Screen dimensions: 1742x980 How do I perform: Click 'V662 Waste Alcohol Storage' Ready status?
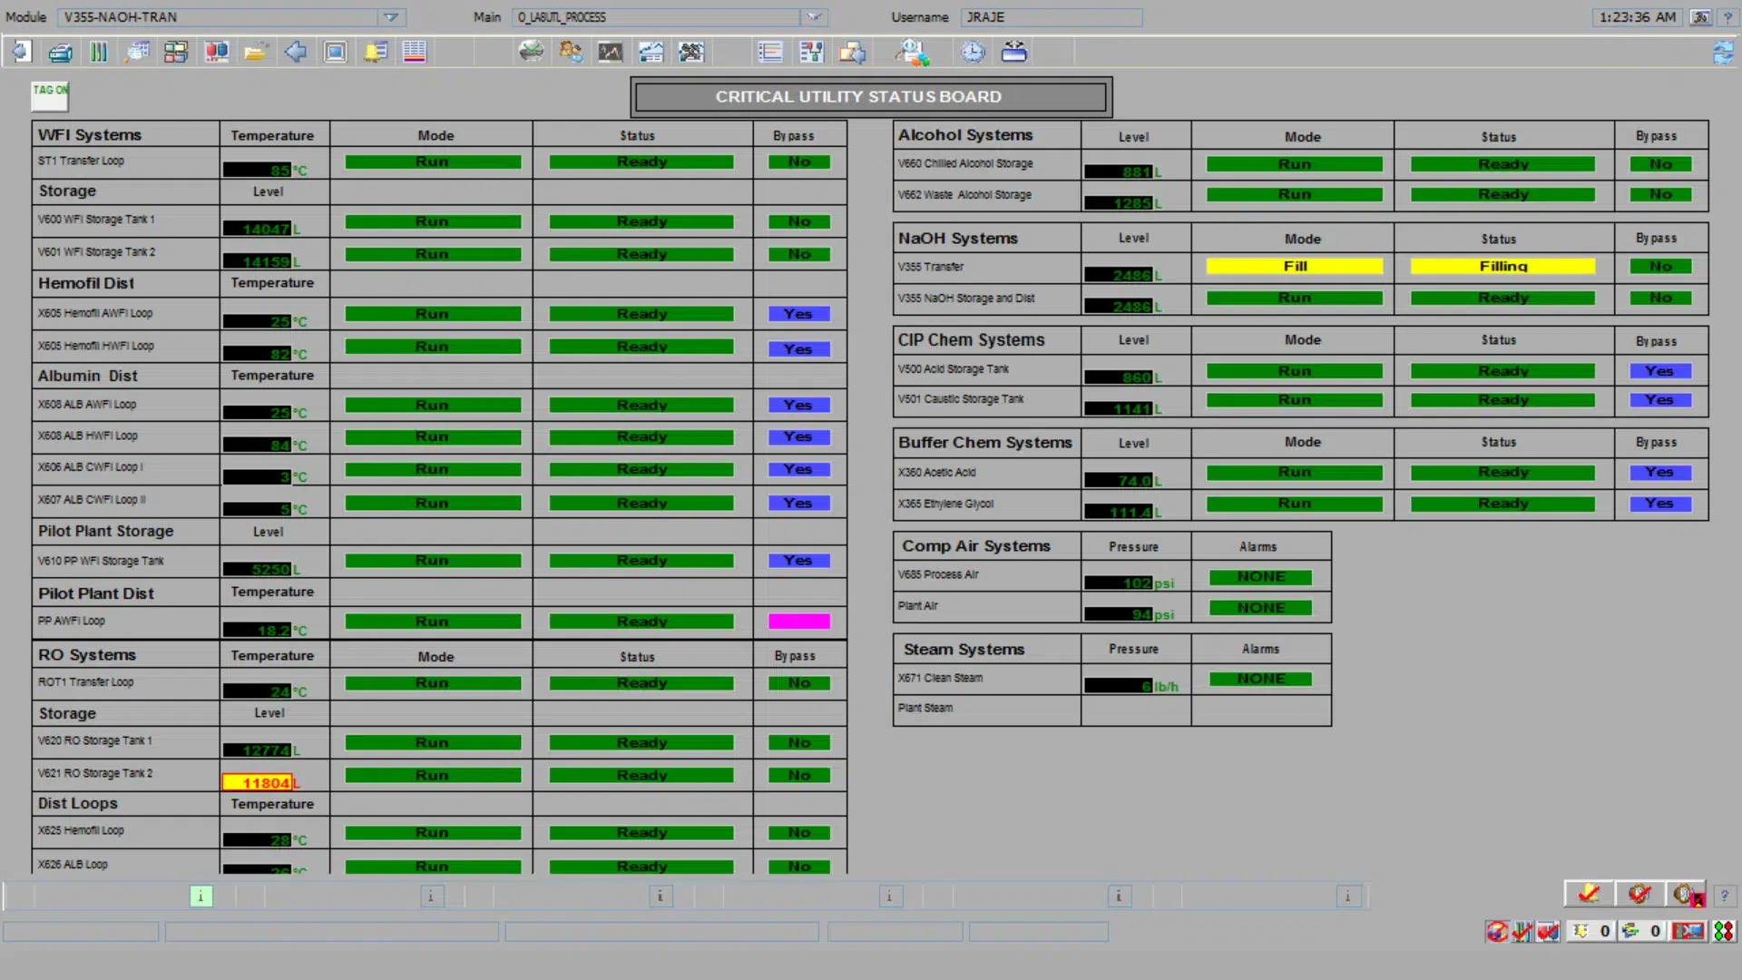[1503, 194]
